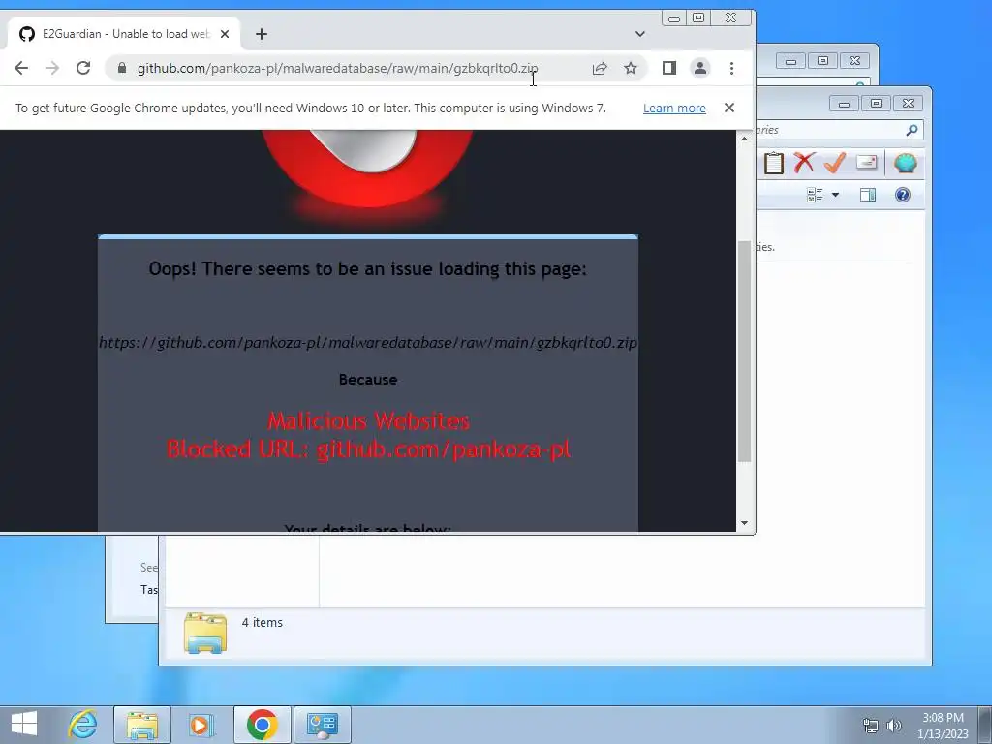Open Chrome profile avatar menu

(x=699, y=68)
